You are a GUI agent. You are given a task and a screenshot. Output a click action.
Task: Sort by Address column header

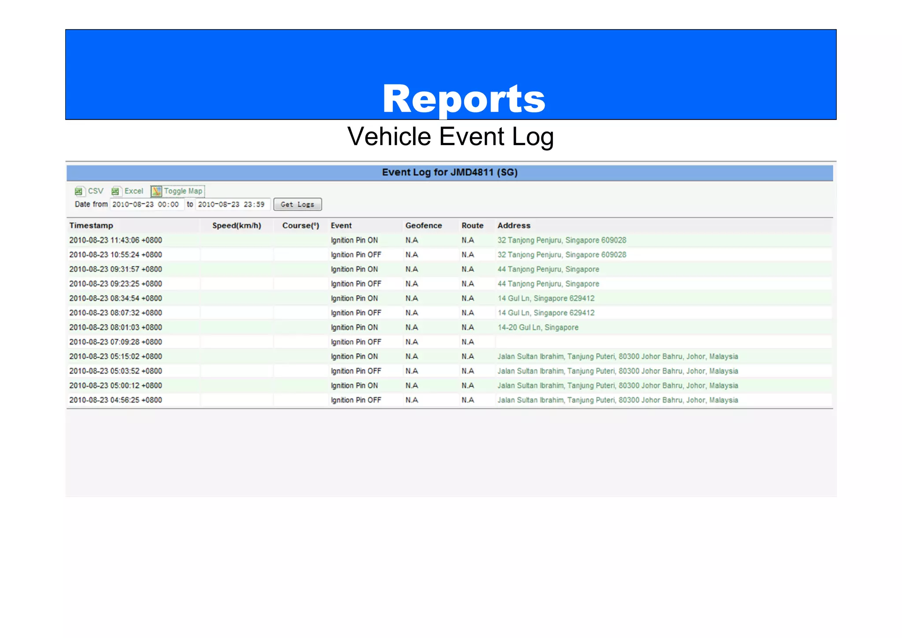[x=514, y=225]
